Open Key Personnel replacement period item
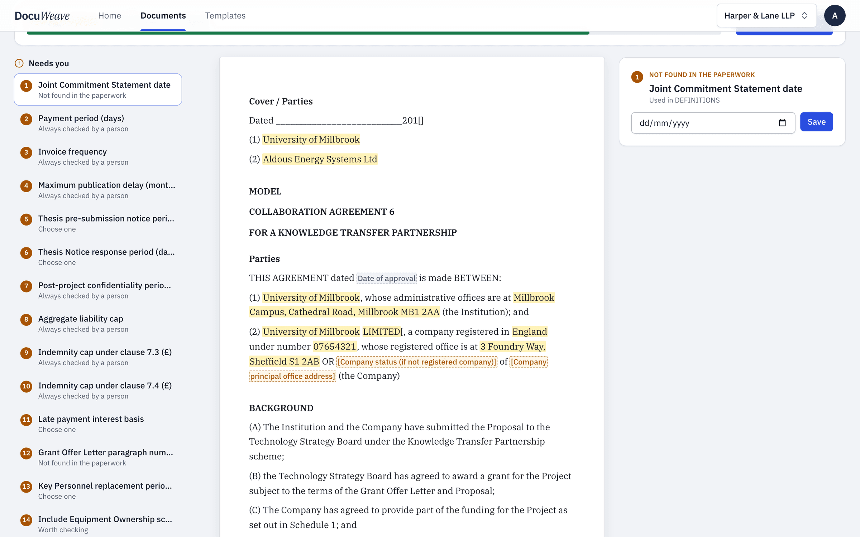Image resolution: width=860 pixels, height=537 pixels. point(98,490)
